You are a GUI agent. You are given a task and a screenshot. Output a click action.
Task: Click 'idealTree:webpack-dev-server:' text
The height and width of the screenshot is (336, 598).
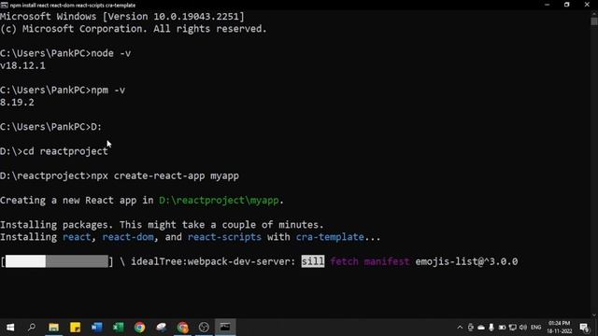[x=213, y=261]
